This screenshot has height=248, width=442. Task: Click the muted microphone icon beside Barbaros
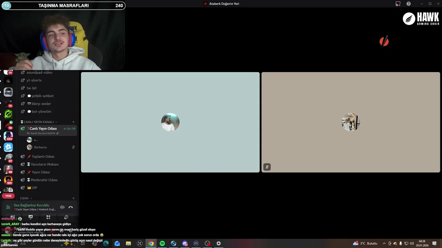click(73, 147)
